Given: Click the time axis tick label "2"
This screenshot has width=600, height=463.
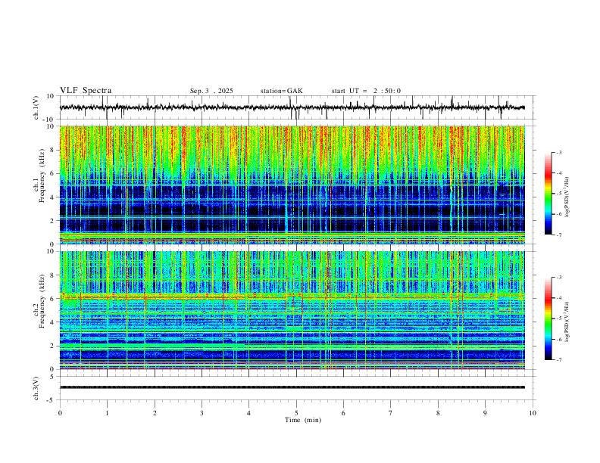Looking at the screenshot, I should pos(155,413).
